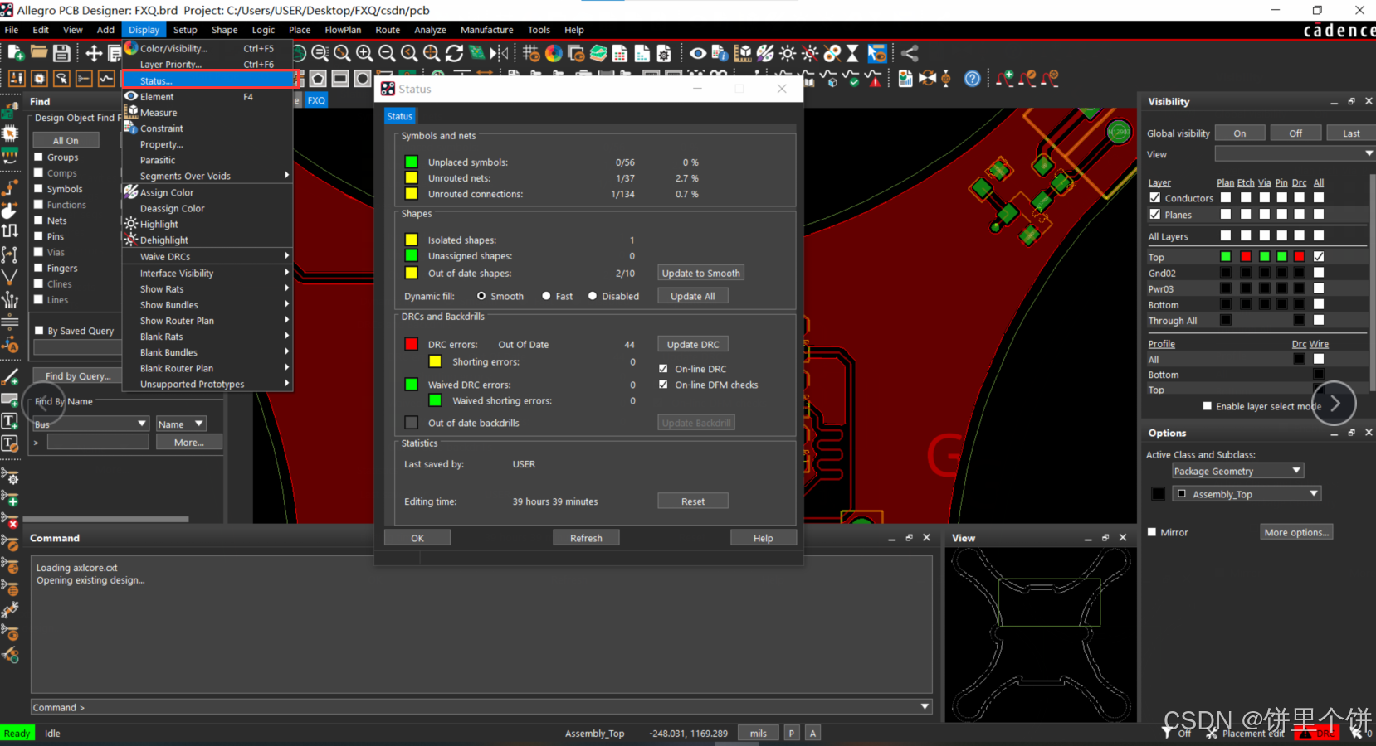1376x746 pixels.
Task: Open the Name dropdown in Find By Name
Action: coord(181,424)
